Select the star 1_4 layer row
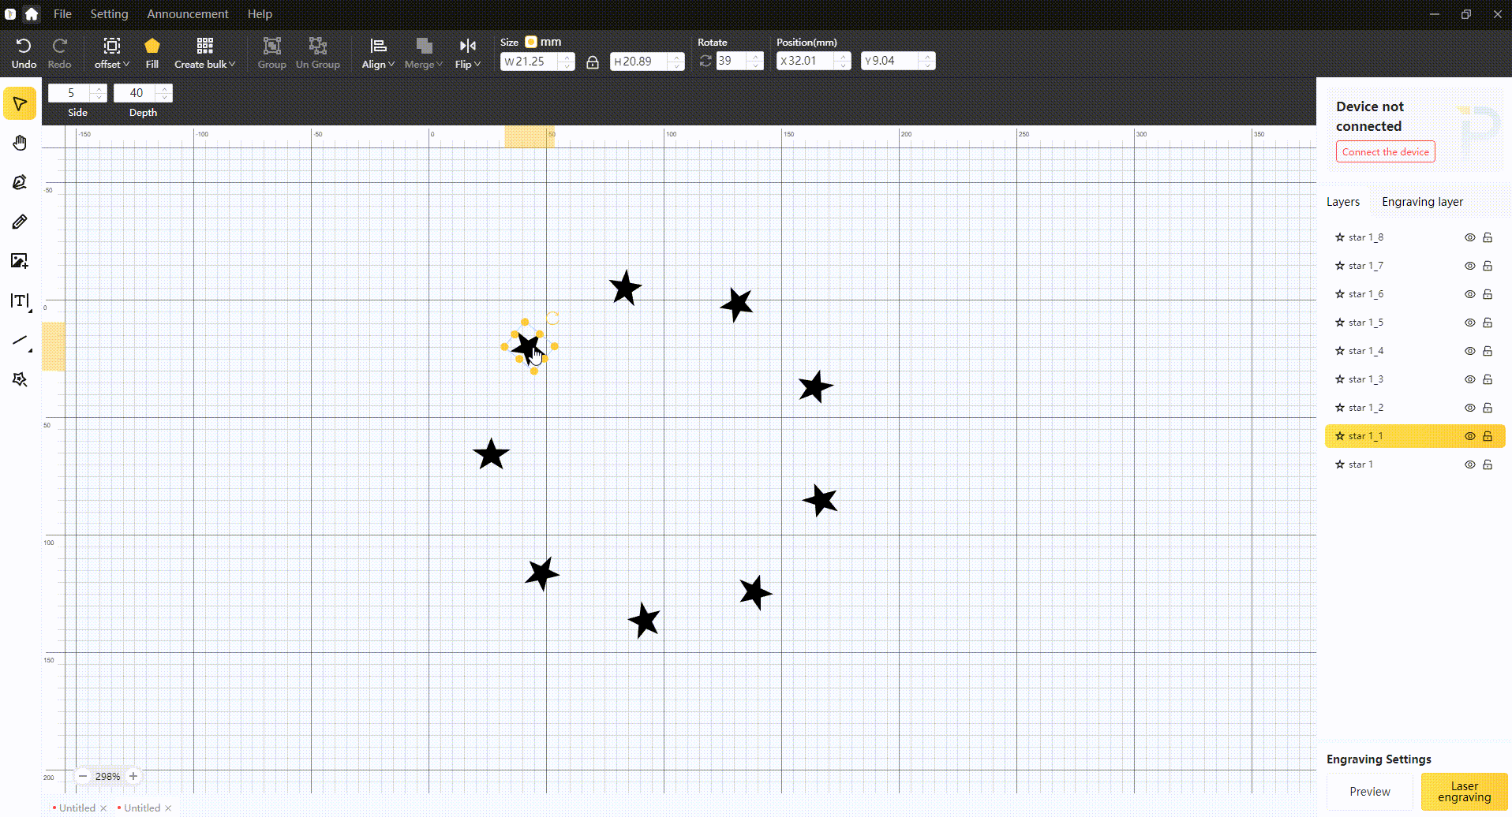 (x=1415, y=351)
